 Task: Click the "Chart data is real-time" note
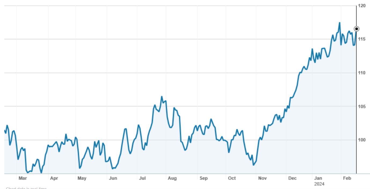[26, 188]
